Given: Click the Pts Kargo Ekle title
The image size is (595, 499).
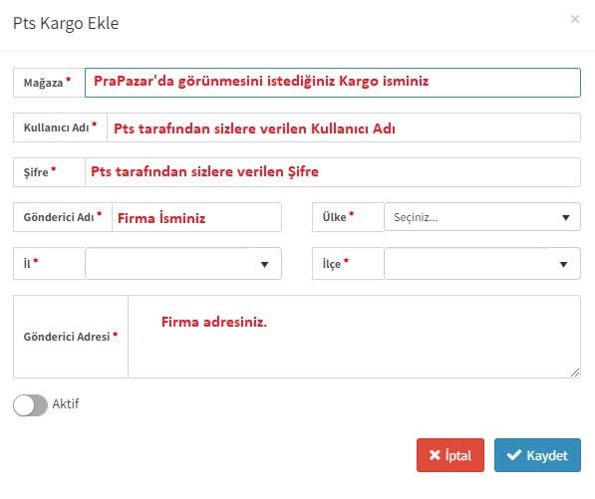Looking at the screenshot, I should (66, 23).
